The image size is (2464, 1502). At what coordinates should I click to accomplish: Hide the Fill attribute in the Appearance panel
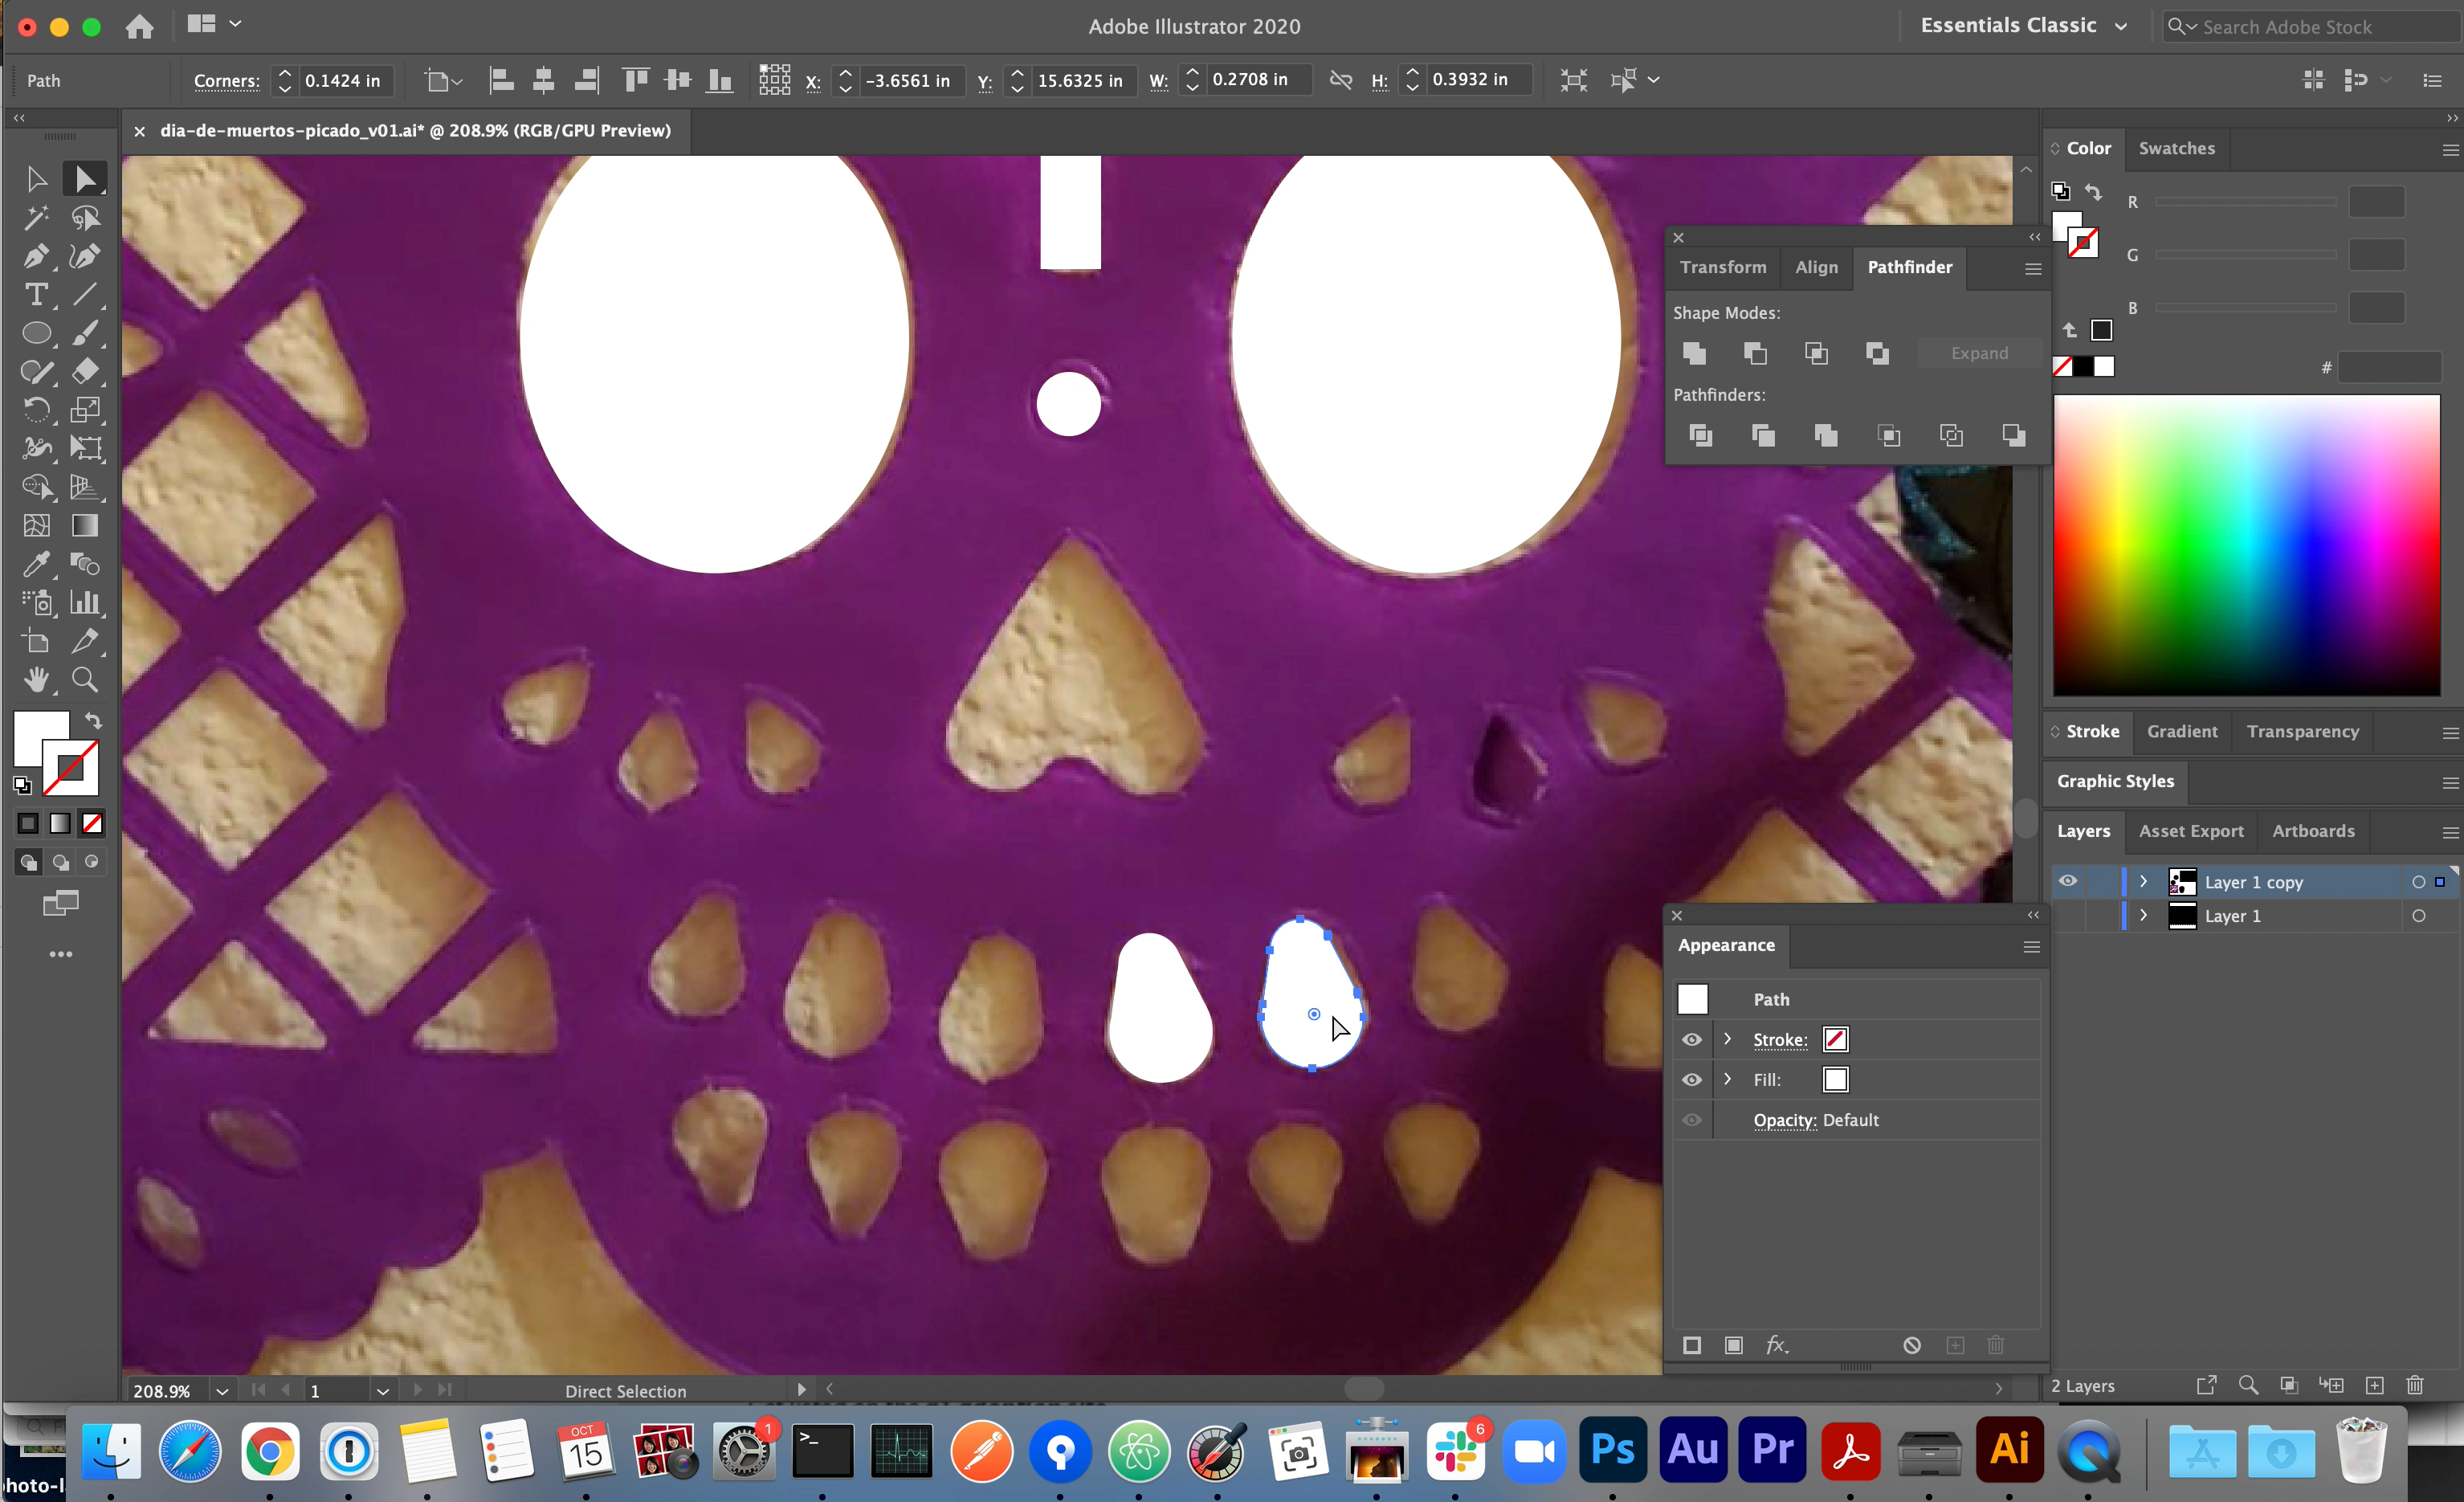[x=1691, y=1080]
